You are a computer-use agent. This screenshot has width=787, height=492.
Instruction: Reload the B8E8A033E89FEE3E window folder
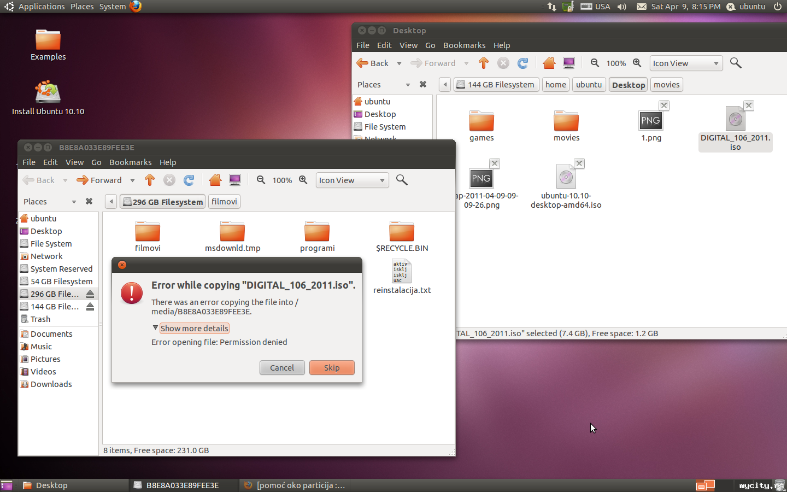coord(189,180)
